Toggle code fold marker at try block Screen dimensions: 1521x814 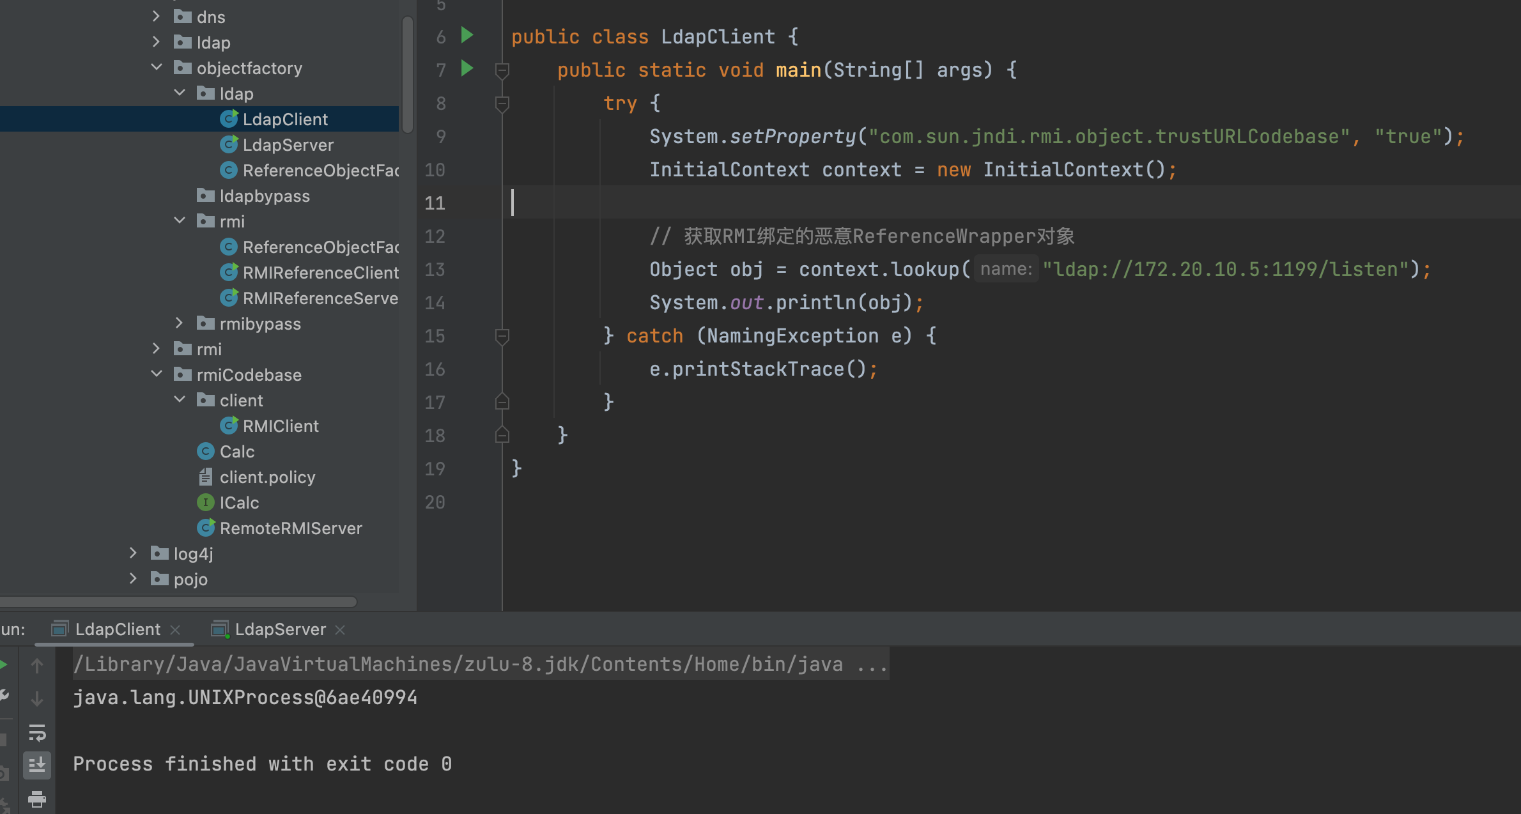(x=502, y=103)
